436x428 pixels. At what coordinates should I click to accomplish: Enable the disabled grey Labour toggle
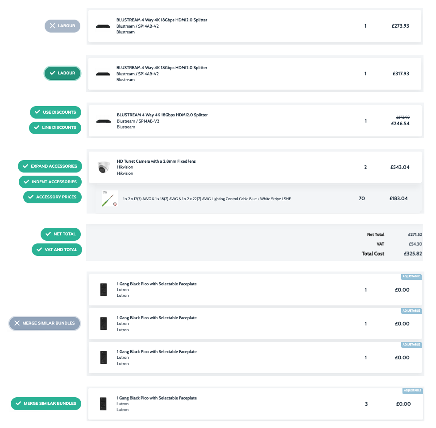62,26
